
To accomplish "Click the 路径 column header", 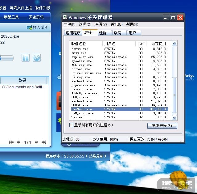I will click(24, 80).
